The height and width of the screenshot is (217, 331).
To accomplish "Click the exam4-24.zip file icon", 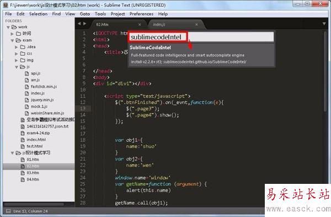I will [x=23, y=133].
